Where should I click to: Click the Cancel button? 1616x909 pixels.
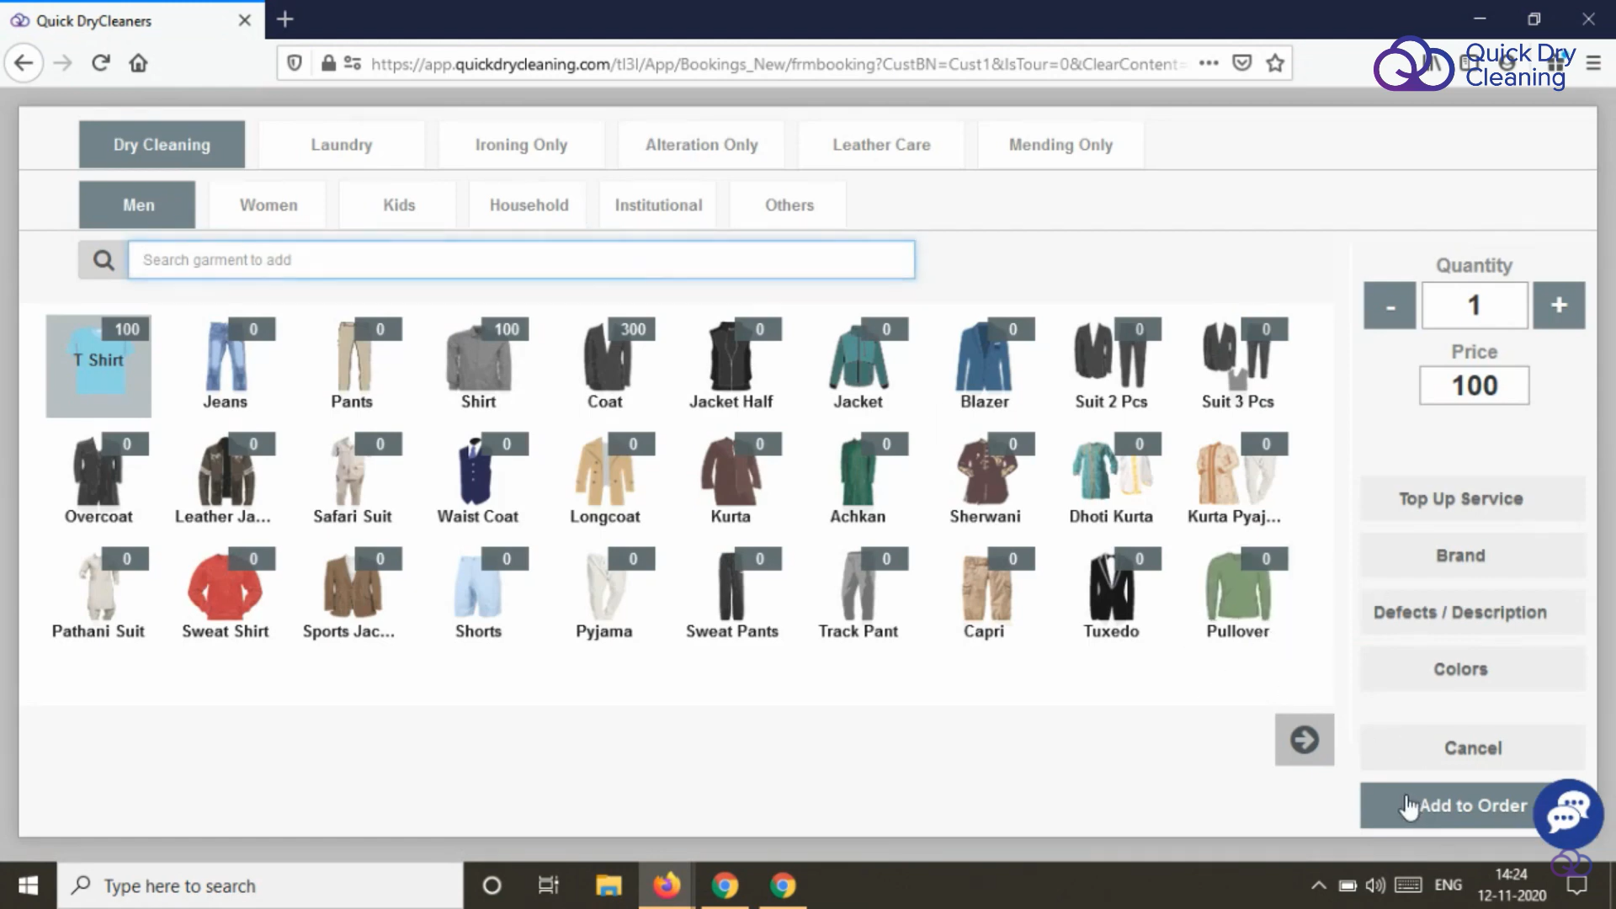coord(1472,747)
